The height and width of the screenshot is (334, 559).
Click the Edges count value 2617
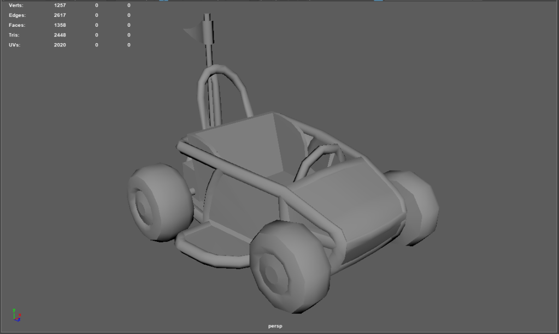[x=60, y=15]
